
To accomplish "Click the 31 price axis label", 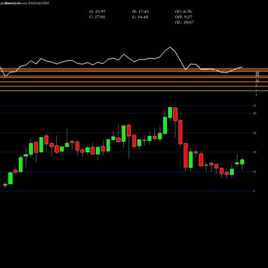I will click(x=255, y=106).
